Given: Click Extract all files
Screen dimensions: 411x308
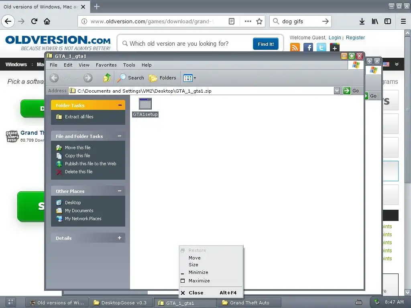Looking at the screenshot, I should (x=79, y=117).
